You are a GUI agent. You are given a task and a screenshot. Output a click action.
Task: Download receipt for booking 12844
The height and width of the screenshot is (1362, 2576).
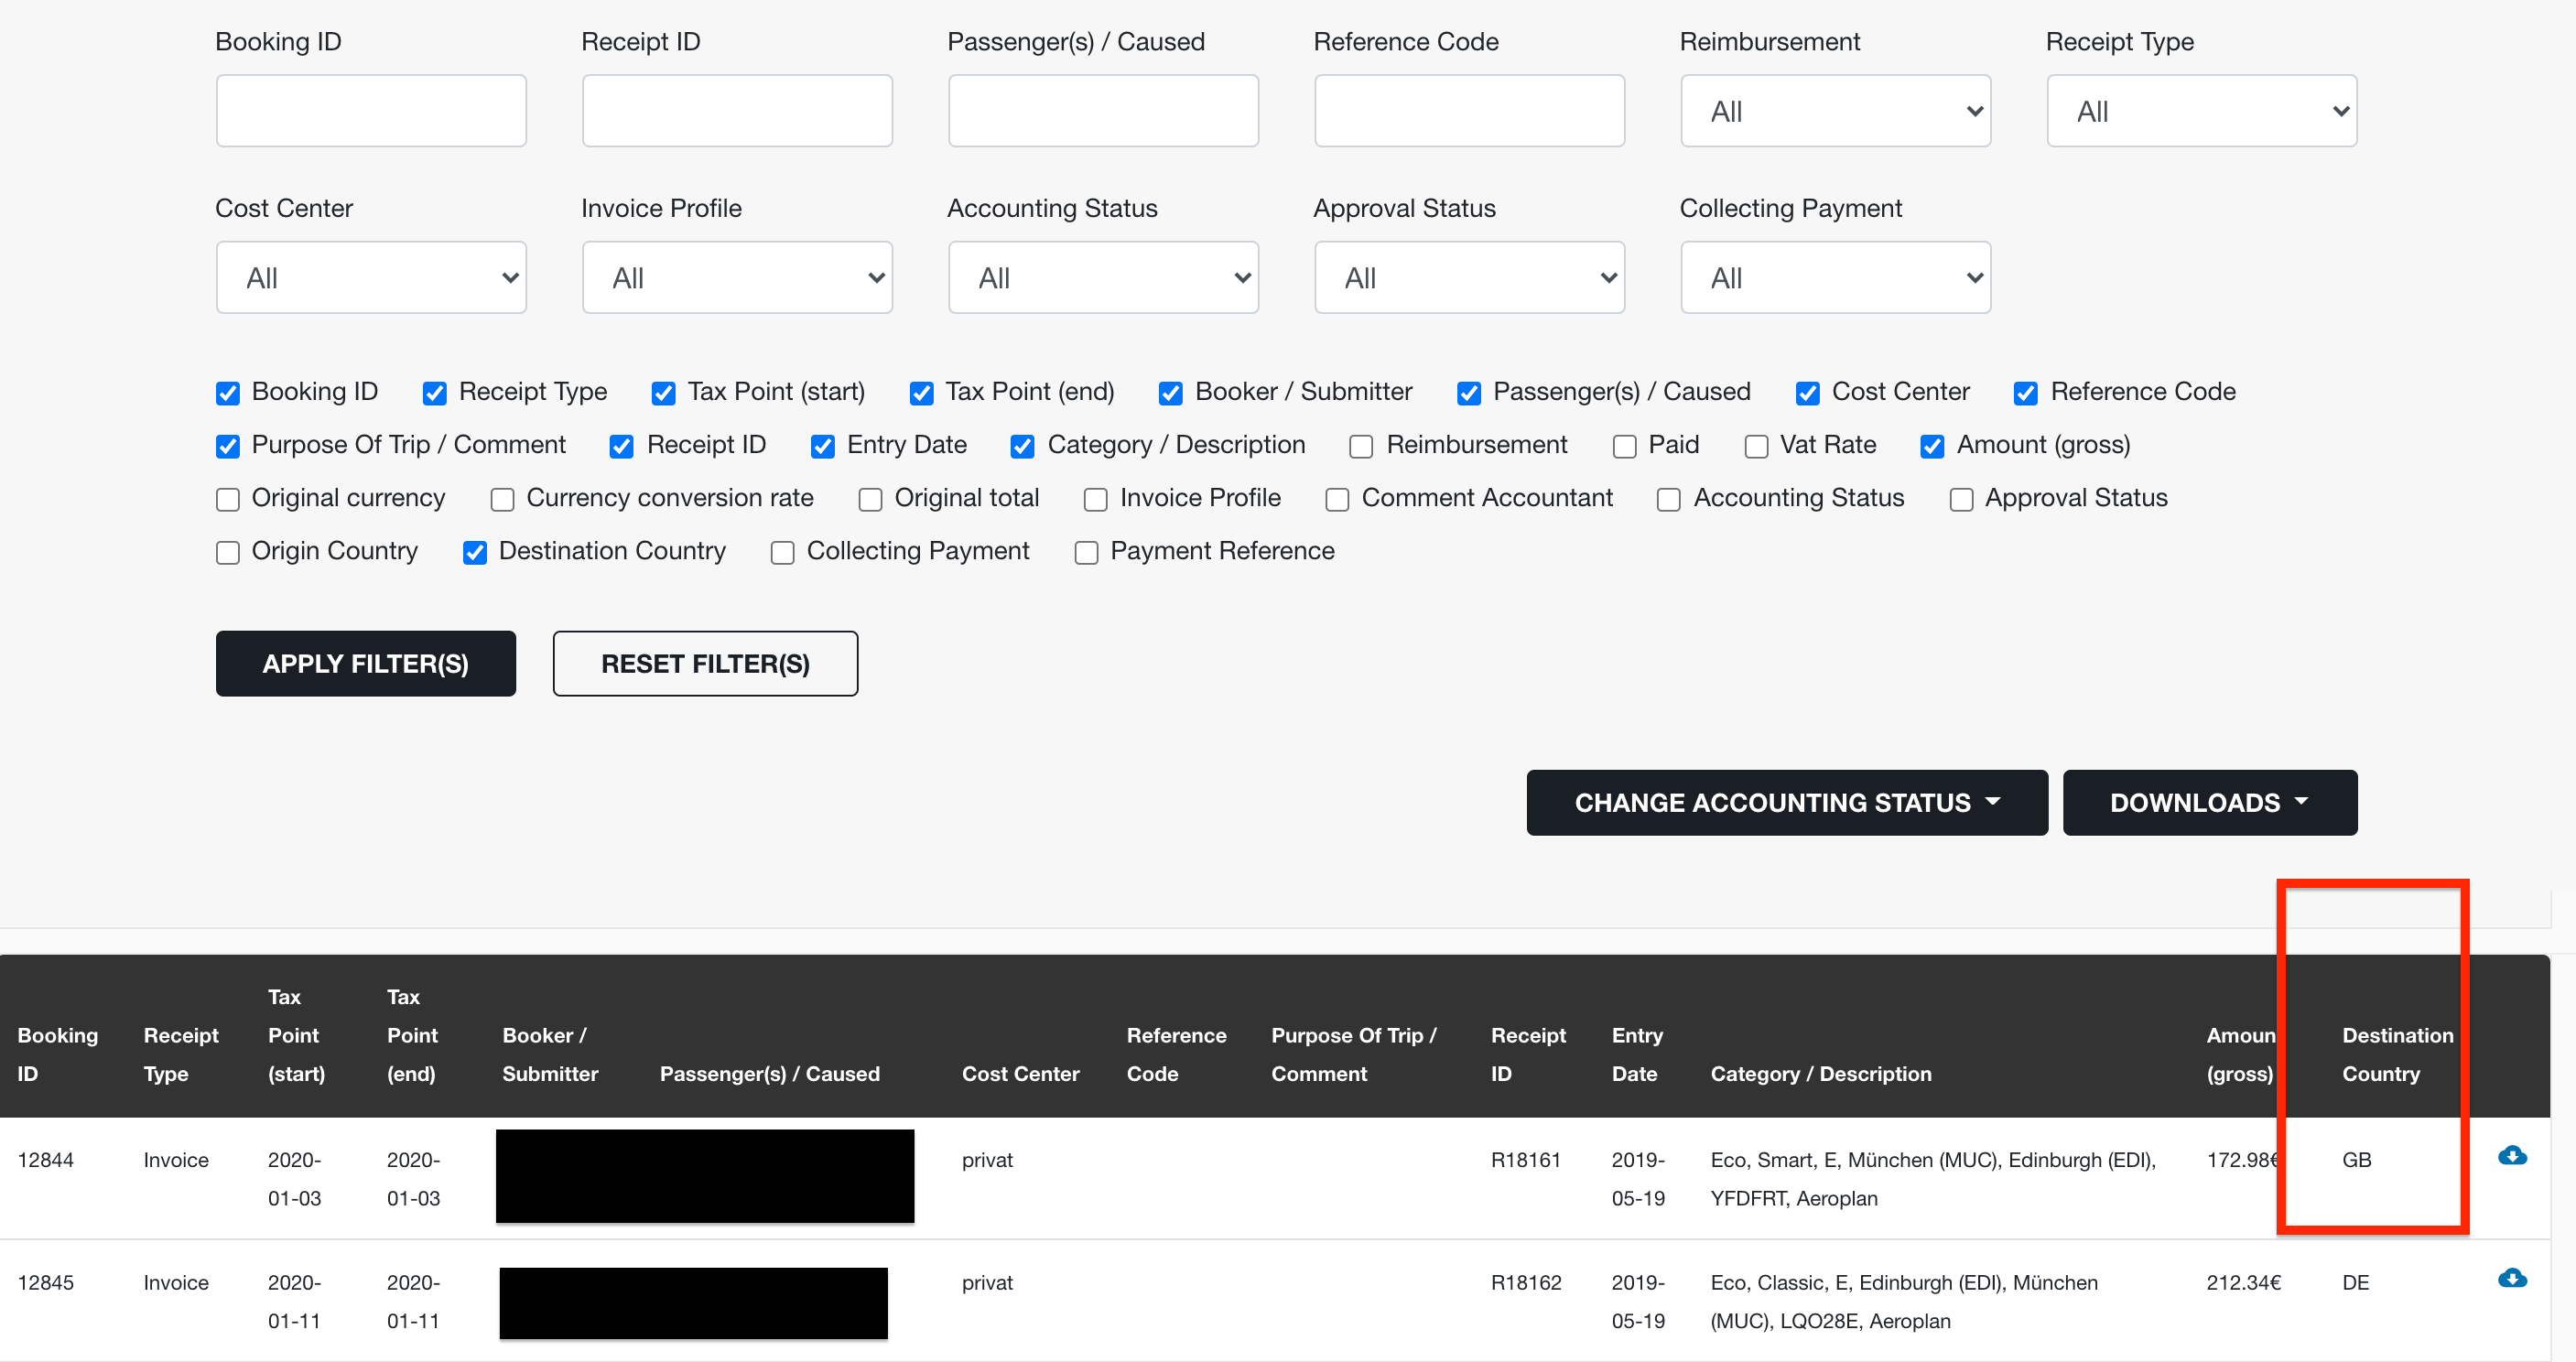pos(2512,1156)
